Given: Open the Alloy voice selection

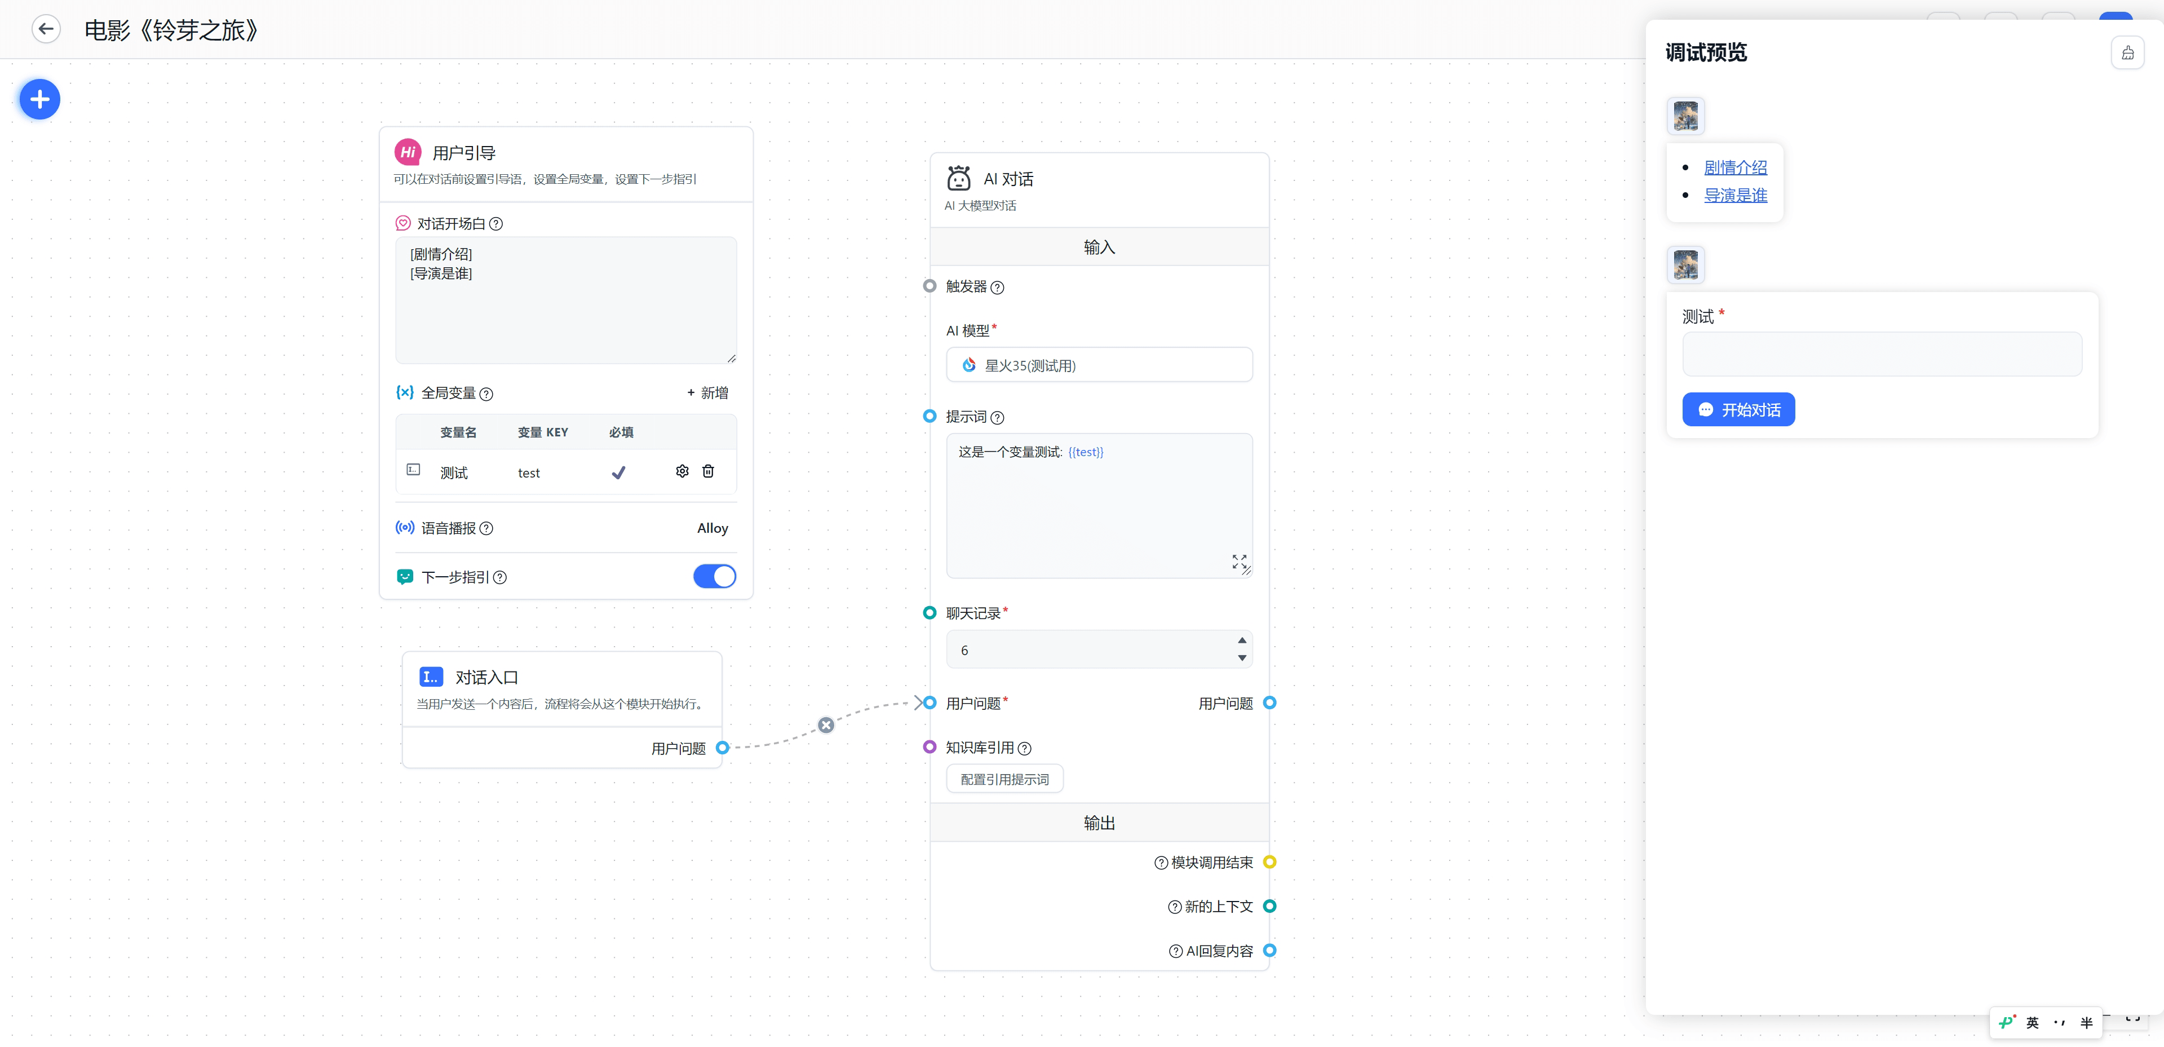Looking at the screenshot, I should click(x=711, y=528).
